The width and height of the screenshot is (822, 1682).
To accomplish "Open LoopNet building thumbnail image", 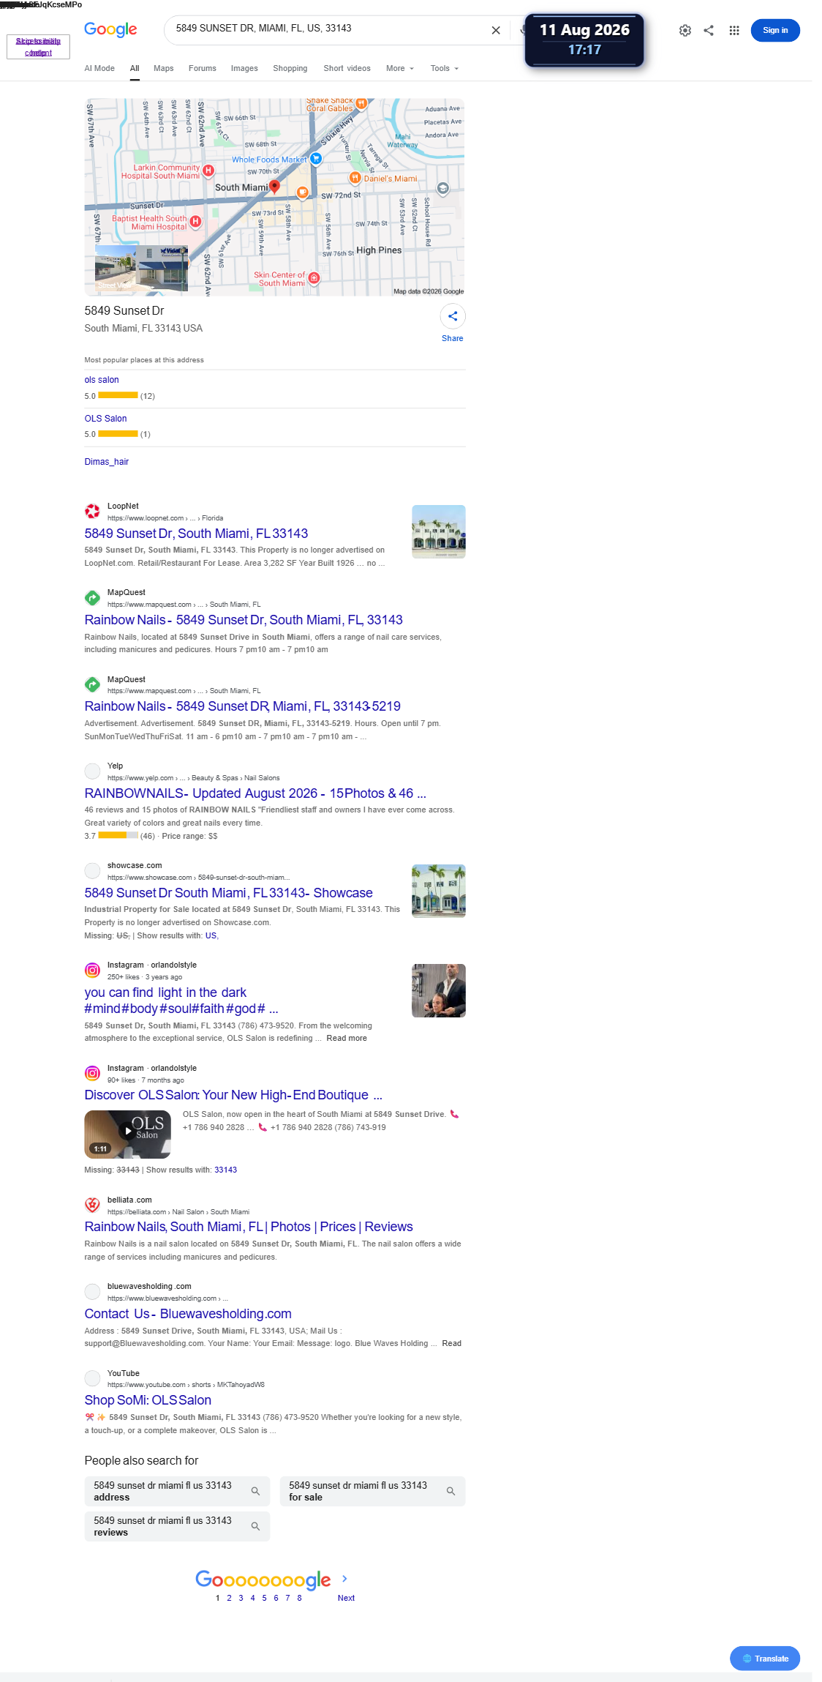I will pos(439,532).
